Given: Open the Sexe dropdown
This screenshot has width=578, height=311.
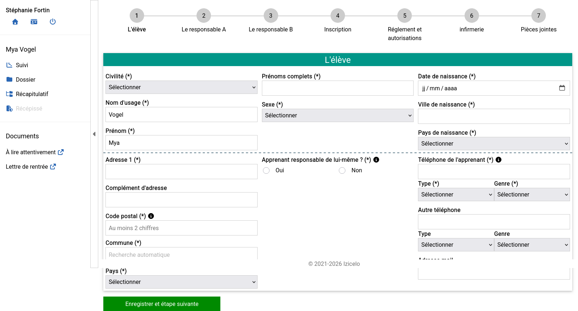Looking at the screenshot, I should (338, 115).
